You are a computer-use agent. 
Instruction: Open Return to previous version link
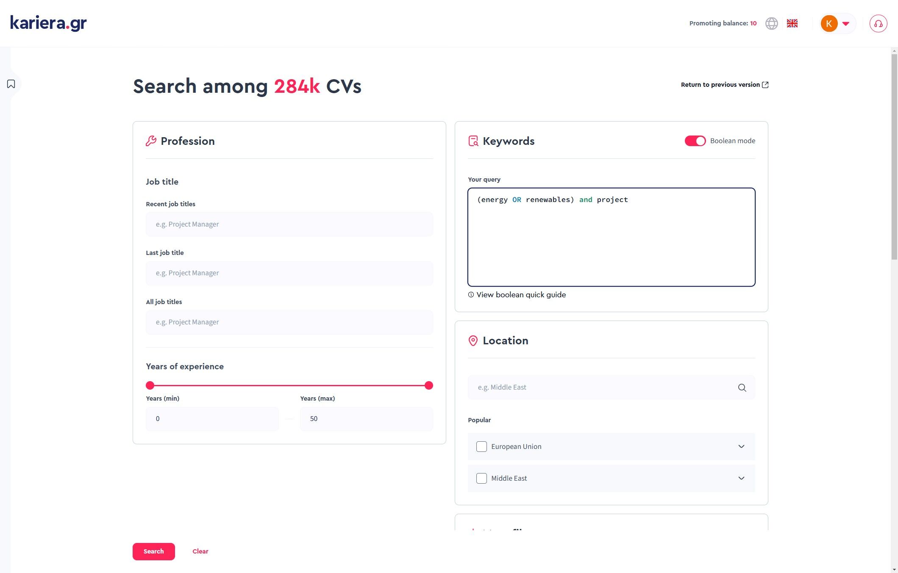click(x=724, y=85)
